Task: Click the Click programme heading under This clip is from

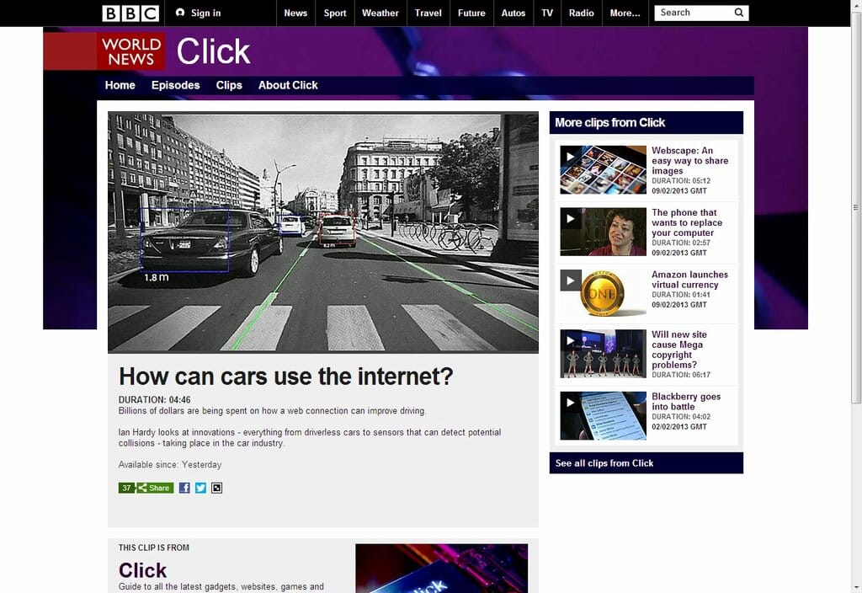Action: coord(142,570)
